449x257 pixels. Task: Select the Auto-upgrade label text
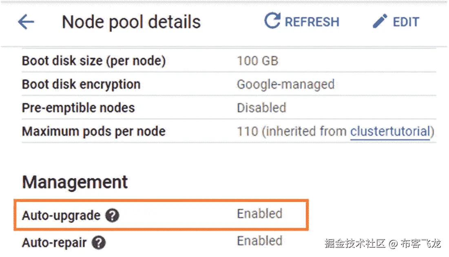click(x=61, y=215)
